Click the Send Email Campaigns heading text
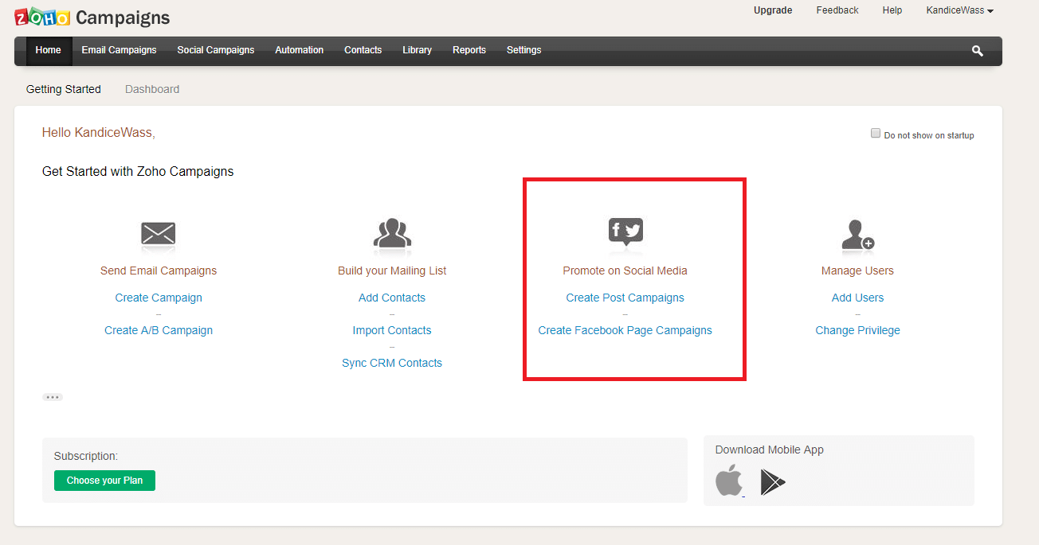Image resolution: width=1039 pixels, height=545 pixels. click(x=159, y=271)
